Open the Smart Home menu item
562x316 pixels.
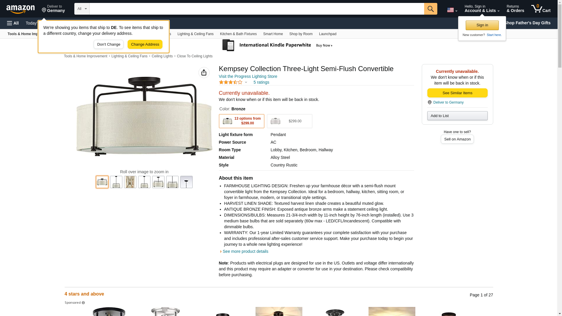[x=273, y=34]
